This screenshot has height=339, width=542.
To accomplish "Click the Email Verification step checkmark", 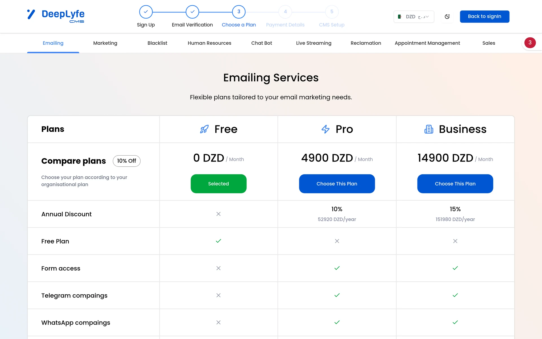I will coord(192,12).
